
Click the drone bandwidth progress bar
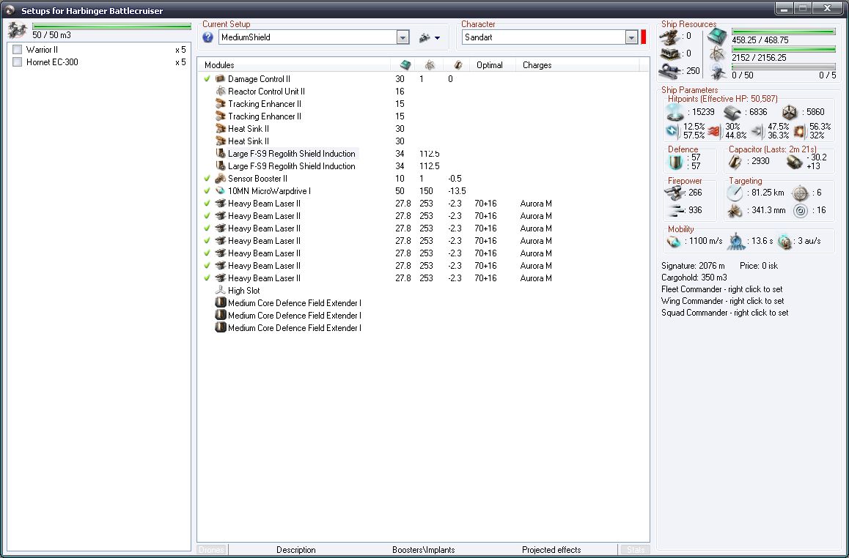click(784, 67)
